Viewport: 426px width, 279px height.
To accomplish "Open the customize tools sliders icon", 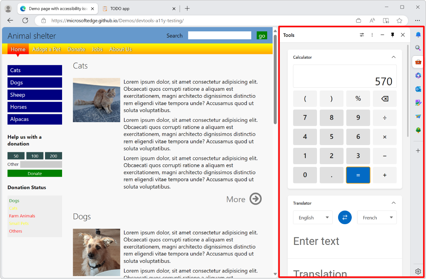I will click(362, 35).
